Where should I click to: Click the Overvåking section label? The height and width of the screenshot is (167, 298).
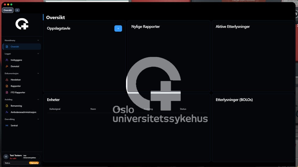pyautogui.click(x=10, y=119)
